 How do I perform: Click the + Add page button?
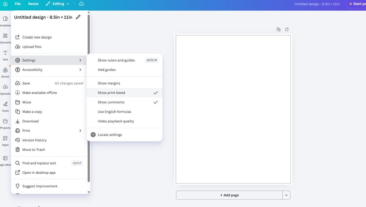[x=229, y=195]
